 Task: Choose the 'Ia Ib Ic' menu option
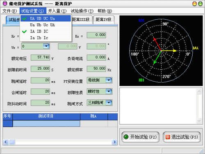46,38
